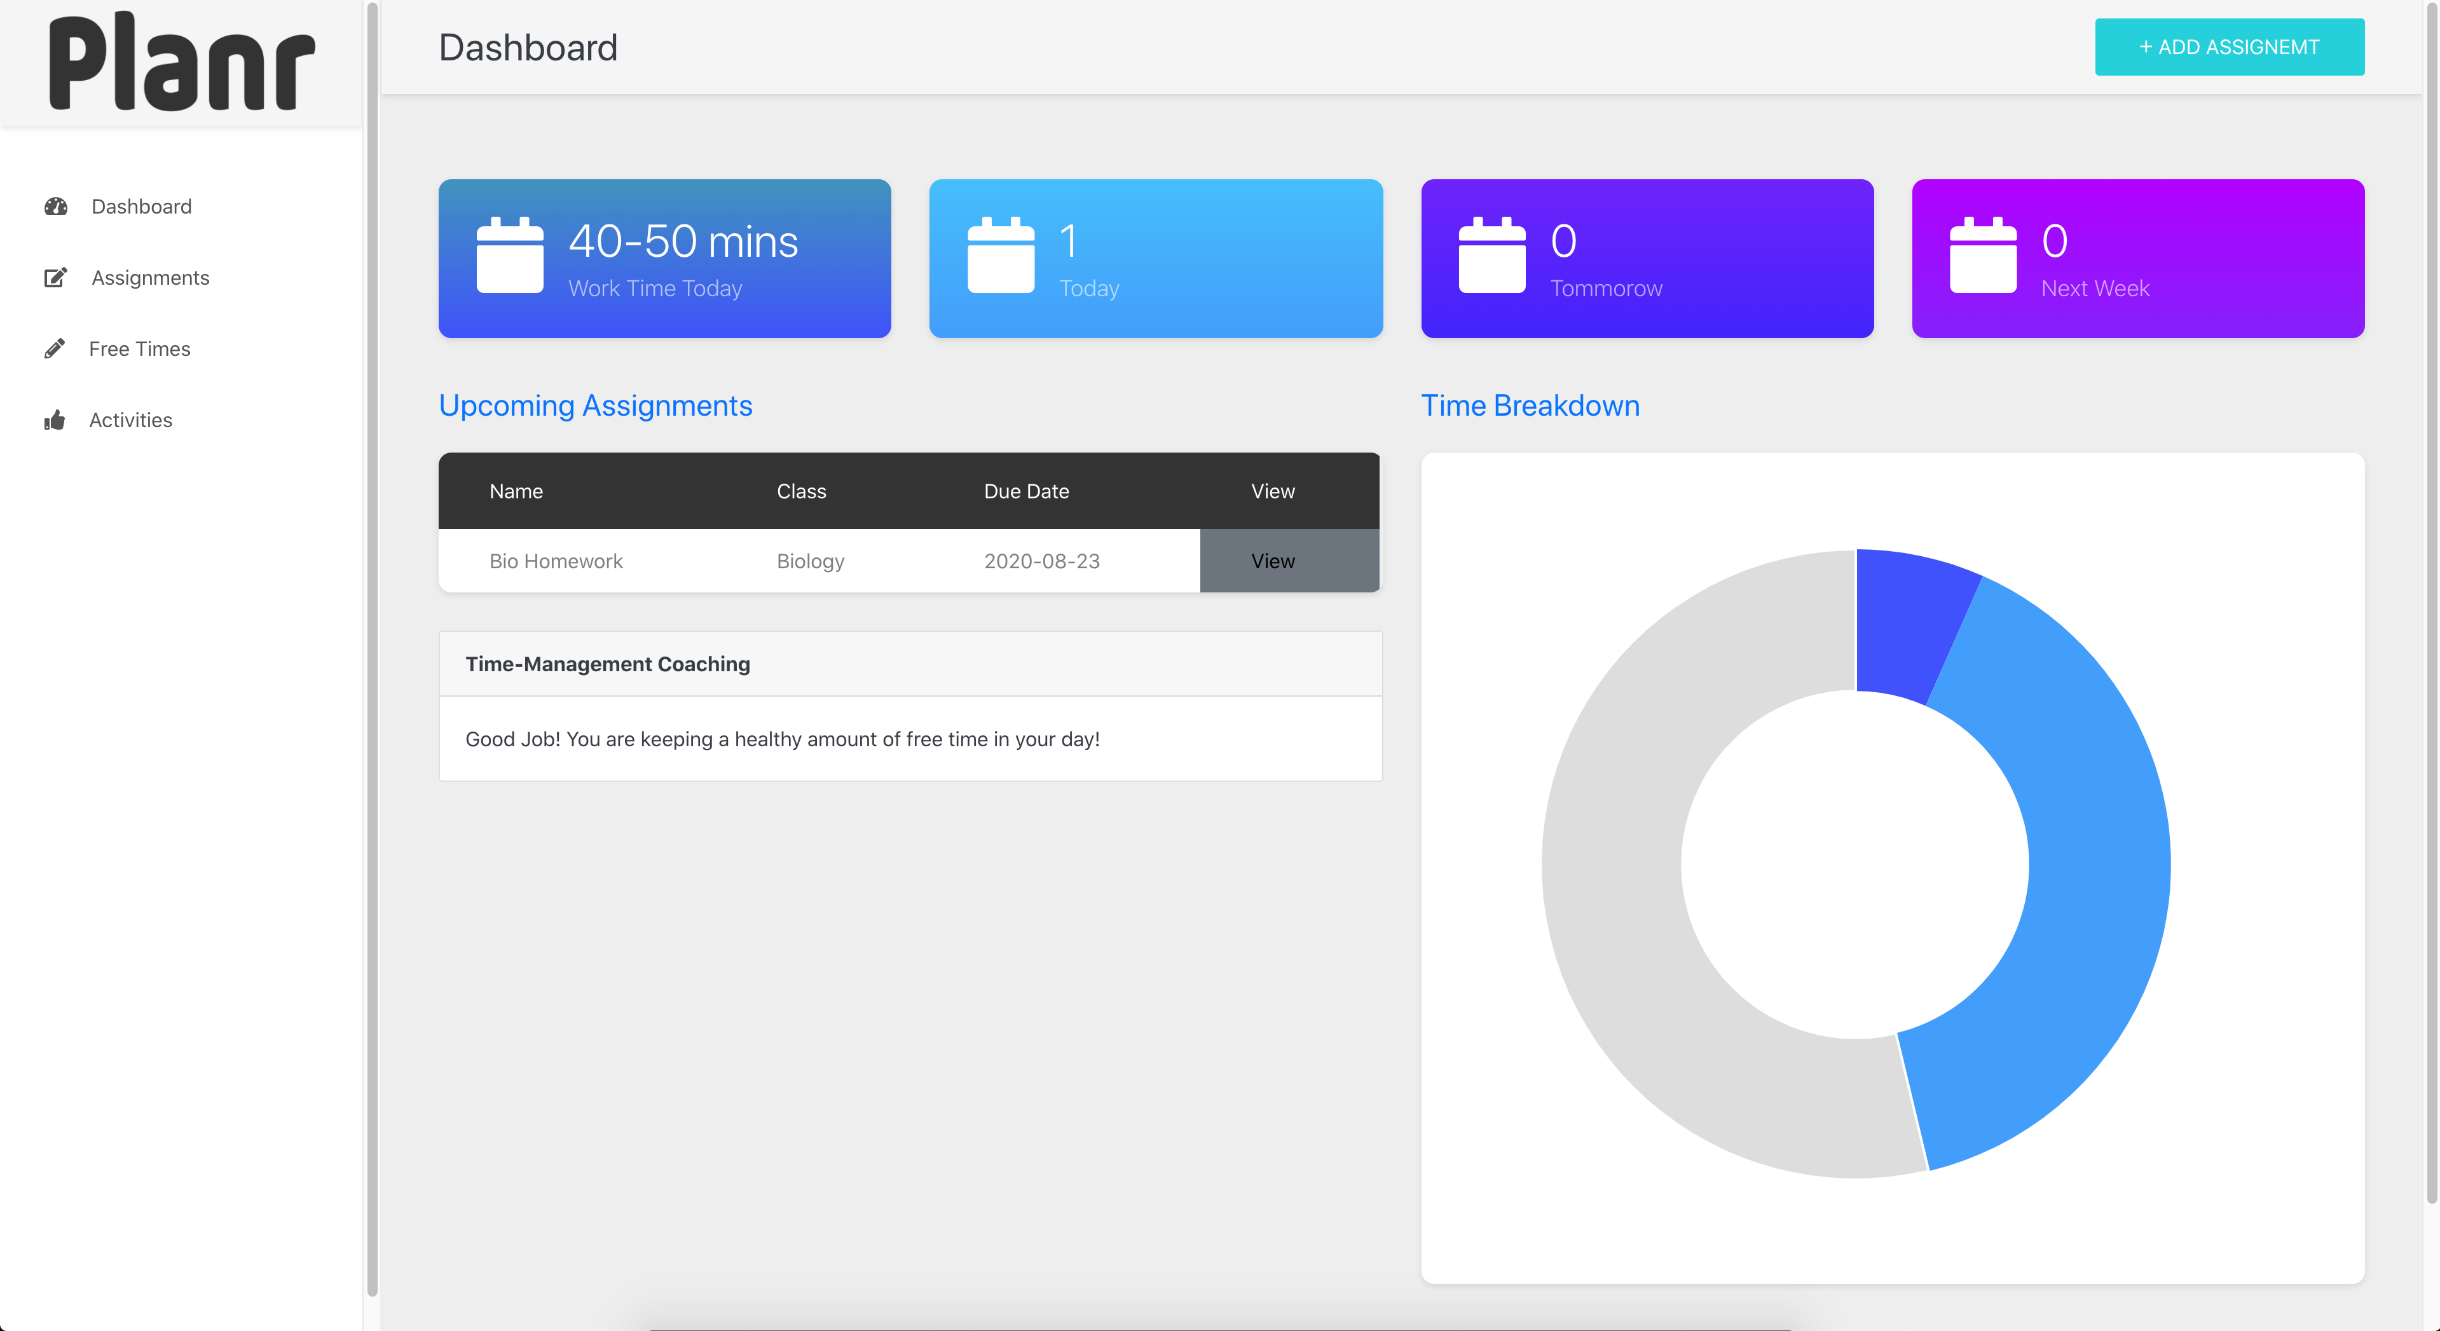
Task: Open the Activities menu item
Action: [x=131, y=420]
